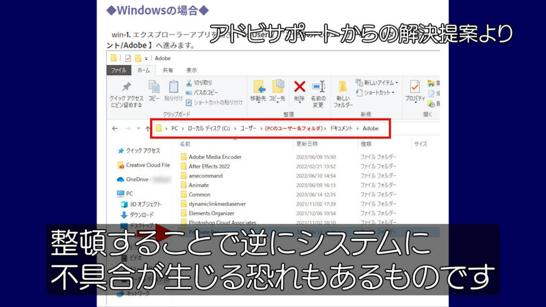Click date 2023/06/09 15:50 cell
Image resolution: width=546 pixels, height=307 pixels.
pyautogui.click(x=316, y=157)
